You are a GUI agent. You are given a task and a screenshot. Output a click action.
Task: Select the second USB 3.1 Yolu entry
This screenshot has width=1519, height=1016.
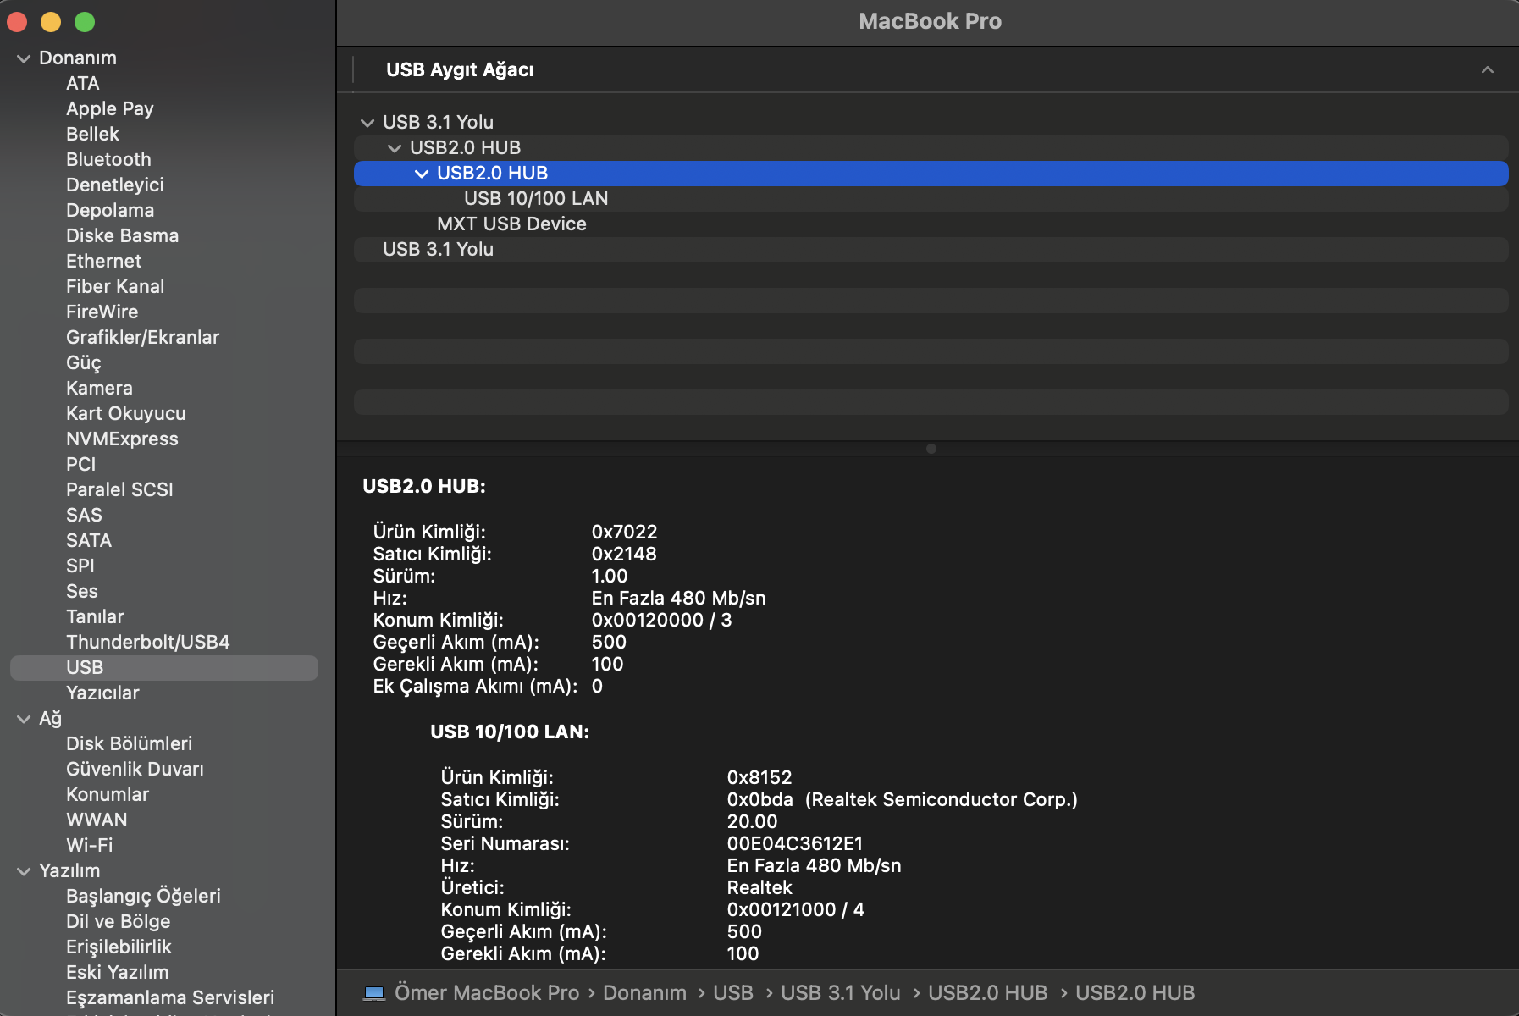coord(438,250)
